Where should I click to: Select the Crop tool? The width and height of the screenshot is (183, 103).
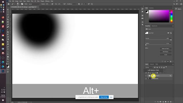8,19
